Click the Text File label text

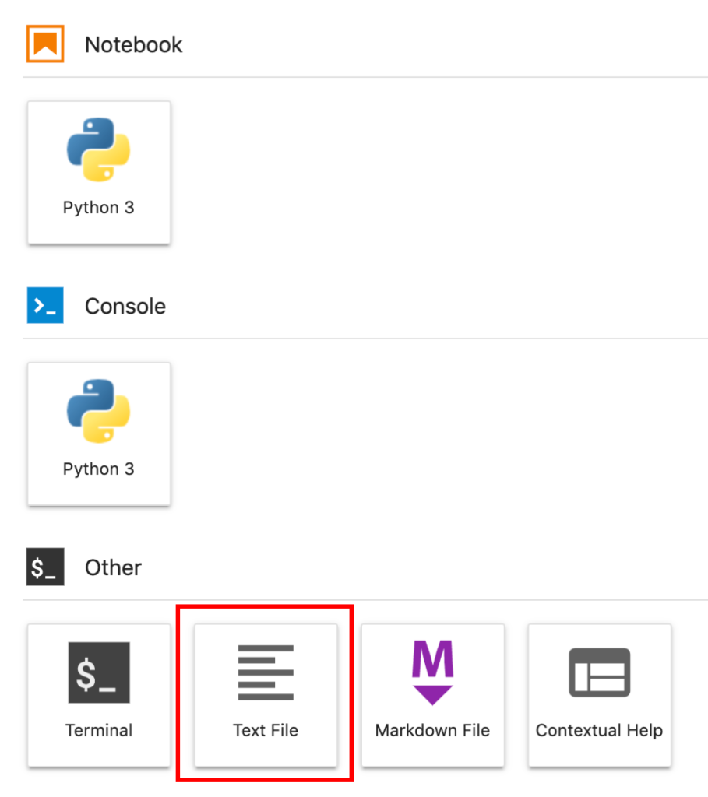pyautogui.click(x=266, y=731)
